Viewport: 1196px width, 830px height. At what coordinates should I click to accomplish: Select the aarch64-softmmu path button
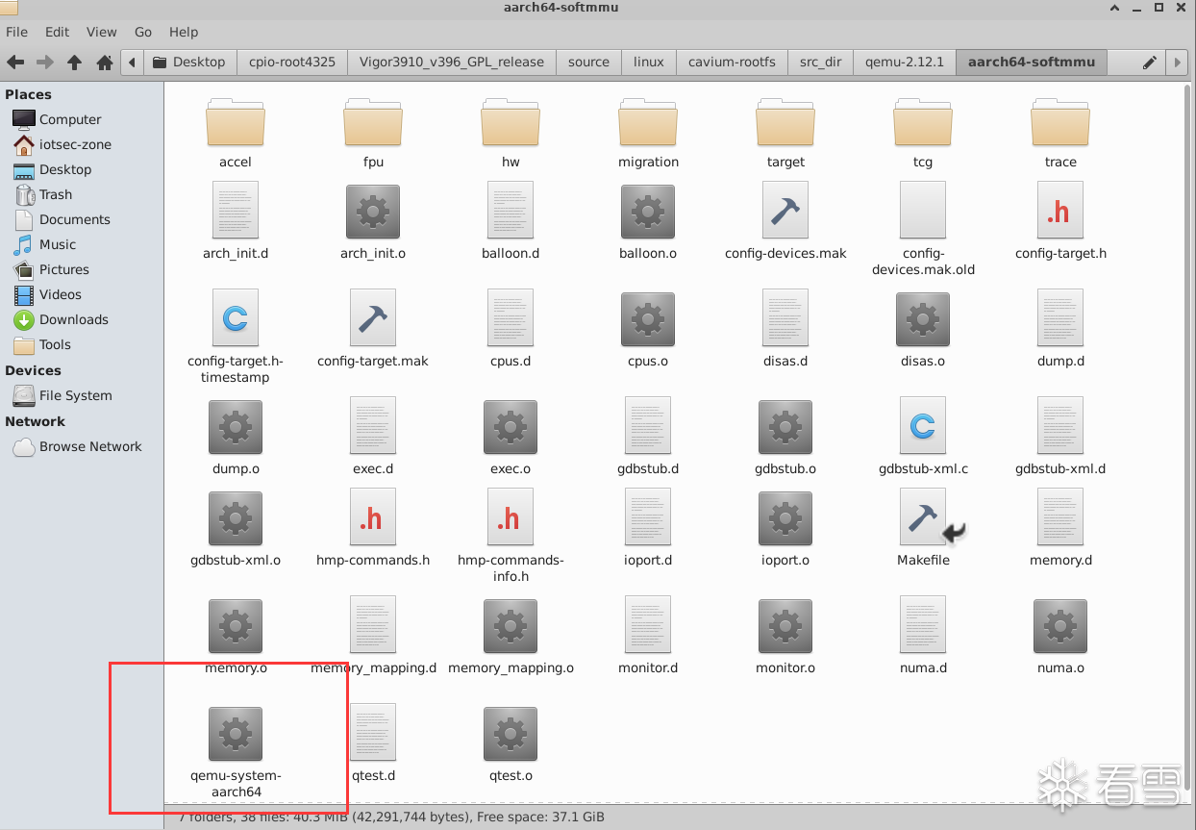click(x=1032, y=62)
